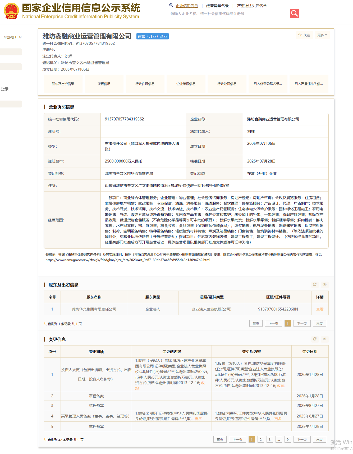Collapse 收起 in the 变更后内容 cell

(281, 386)
